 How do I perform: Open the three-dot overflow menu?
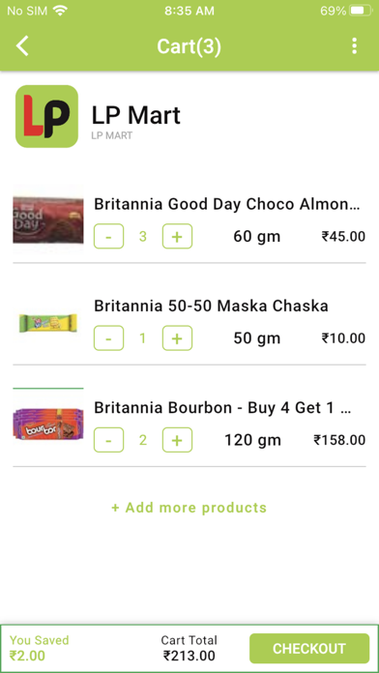pyautogui.click(x=354, y=45)
